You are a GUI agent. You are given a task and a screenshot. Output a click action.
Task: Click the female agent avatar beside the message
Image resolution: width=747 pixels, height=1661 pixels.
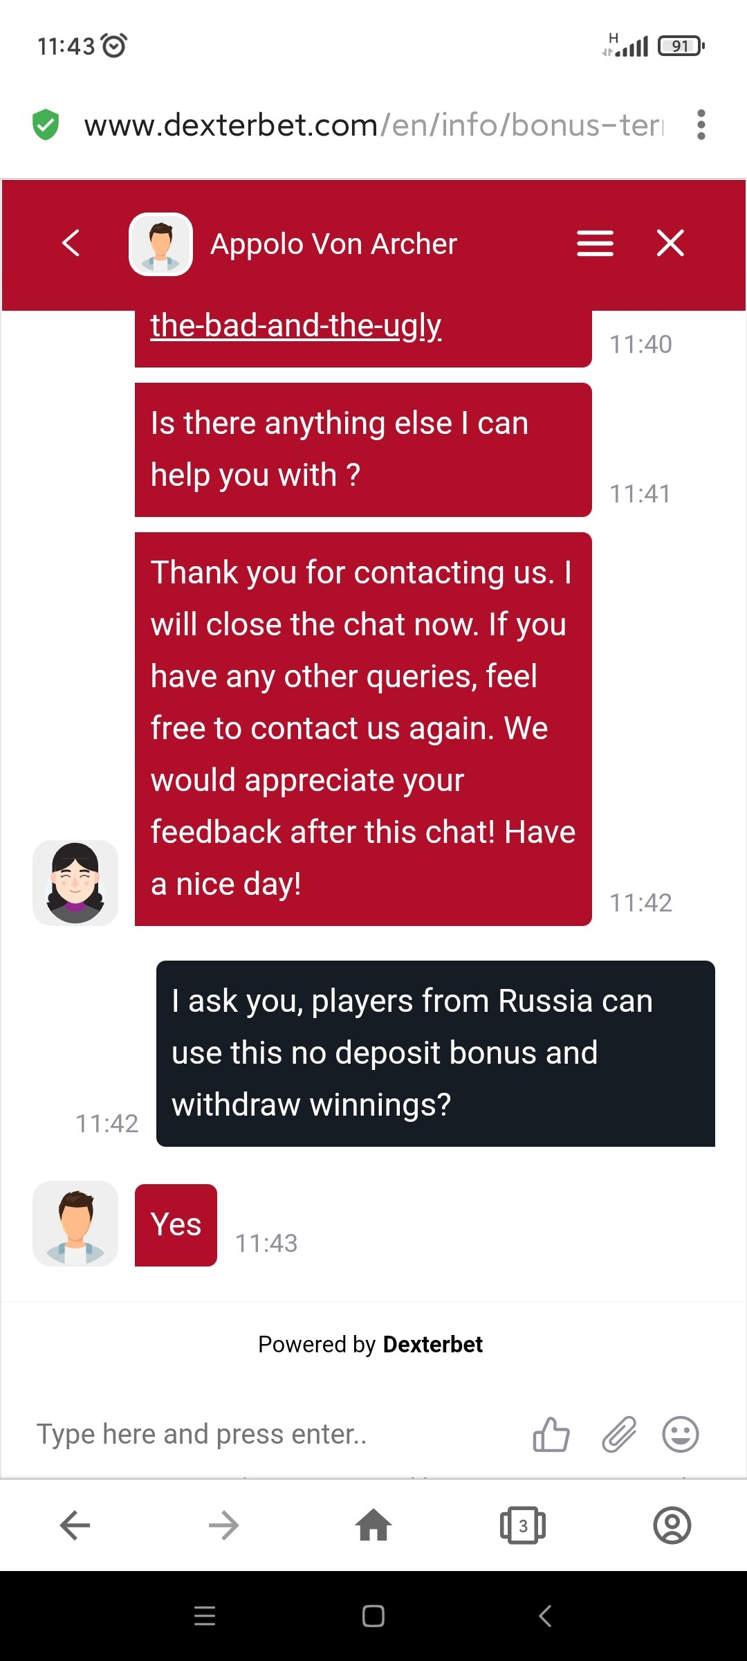tap(75, 883)
